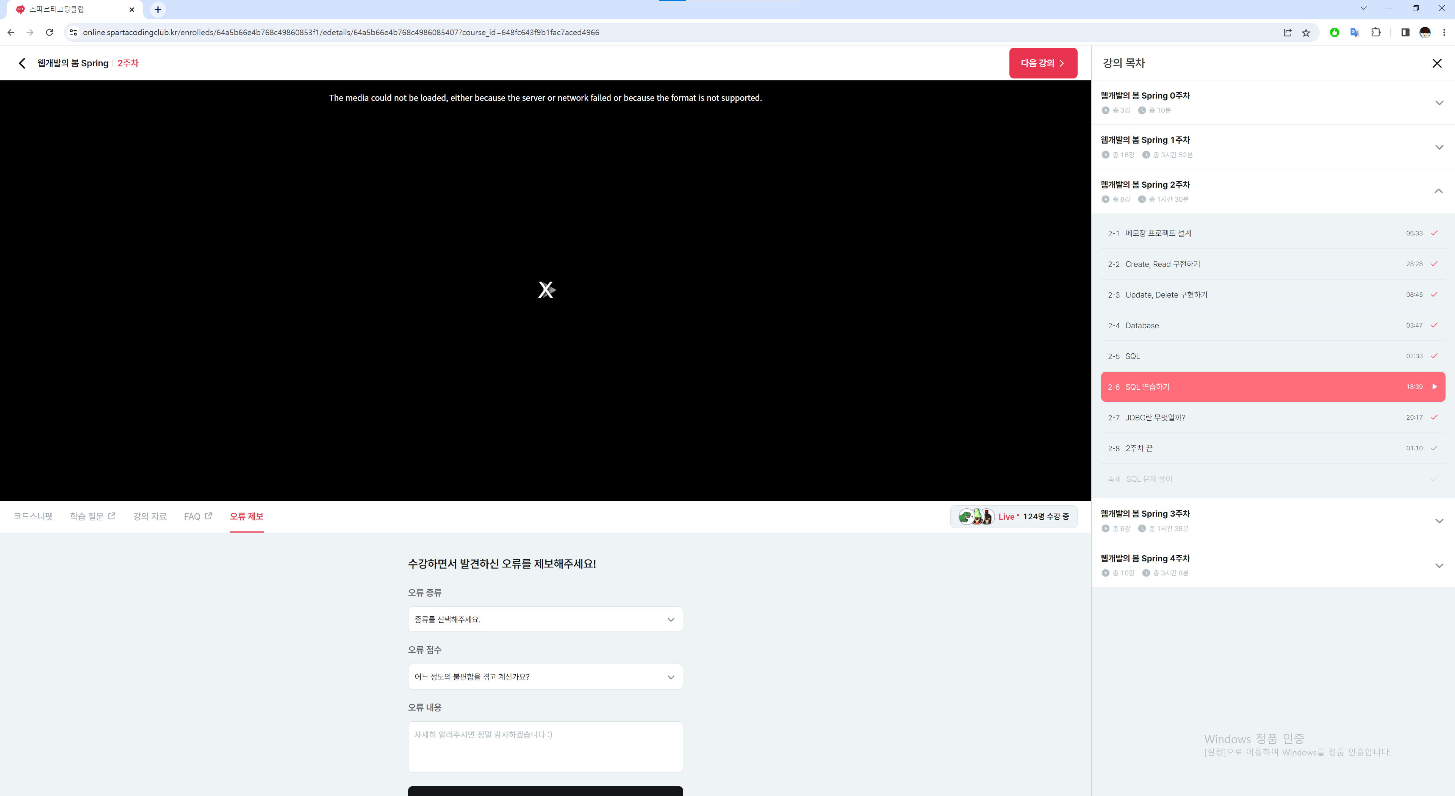Viewport: 1455px width, 796px height.
Task: Open the 학습 질문 tab
Action: coord(92,516)
